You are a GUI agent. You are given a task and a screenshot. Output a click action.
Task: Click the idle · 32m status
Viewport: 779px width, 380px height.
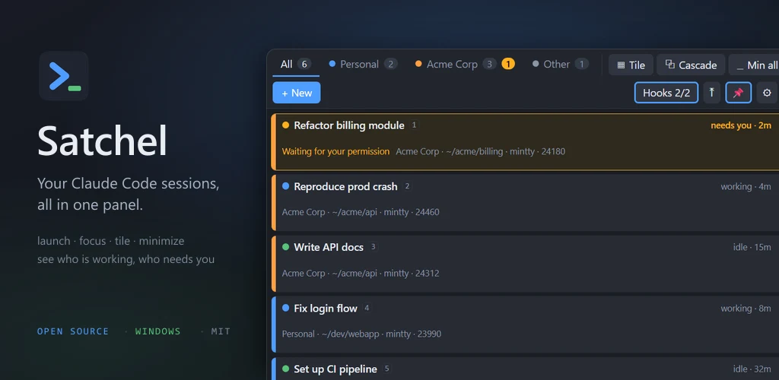752,369
